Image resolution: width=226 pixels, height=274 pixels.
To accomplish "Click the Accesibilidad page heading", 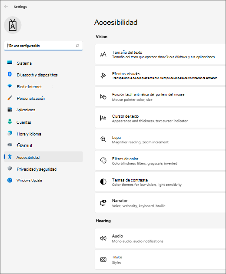I will 116,23.
